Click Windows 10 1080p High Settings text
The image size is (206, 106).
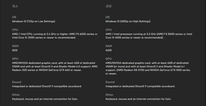coord(128,21)
